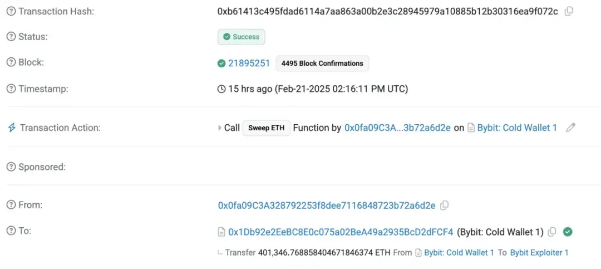Click the Transaction Hash help icon

click(x=11, y=11)
